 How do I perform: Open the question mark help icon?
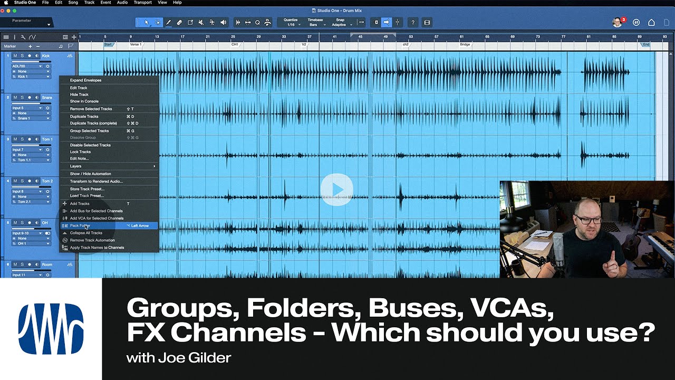click(413, 22)
